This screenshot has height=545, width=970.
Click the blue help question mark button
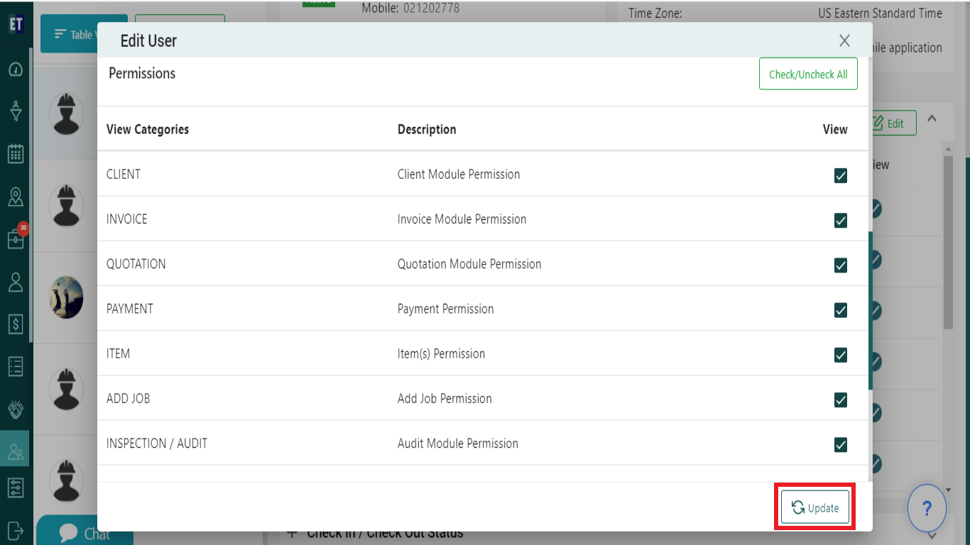click(x=927, y=508)
